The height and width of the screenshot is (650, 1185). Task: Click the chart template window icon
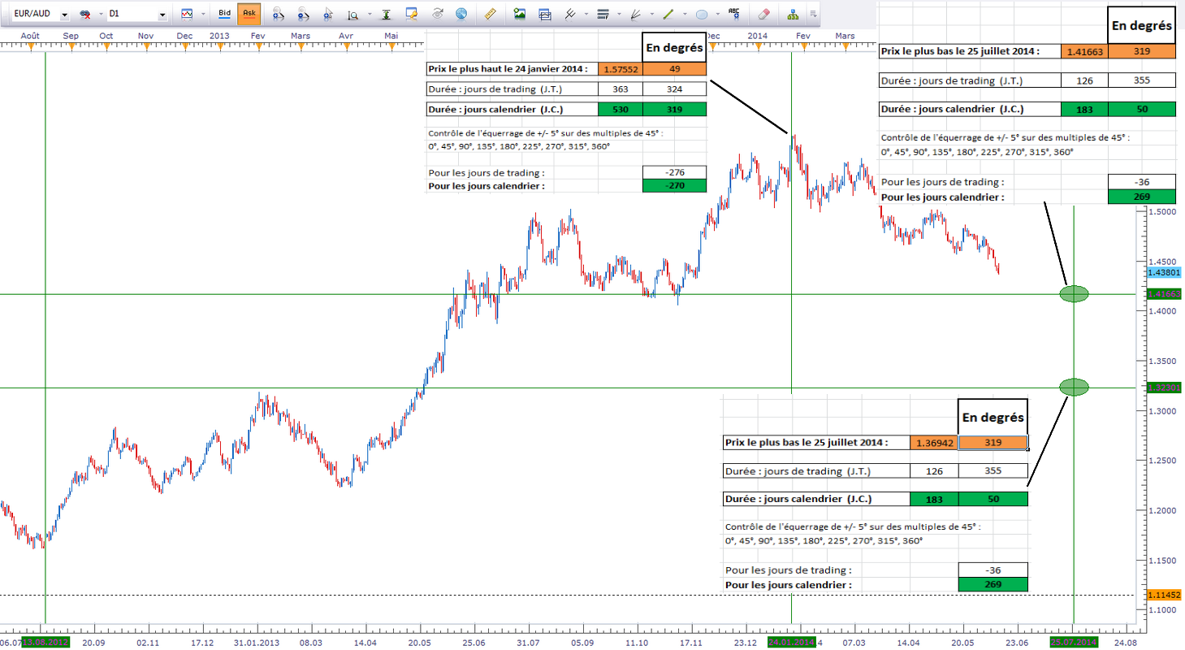(545, 14)
